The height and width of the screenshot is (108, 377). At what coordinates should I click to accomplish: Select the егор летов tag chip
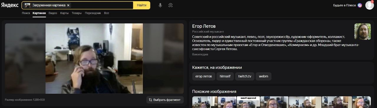point(204,76)
